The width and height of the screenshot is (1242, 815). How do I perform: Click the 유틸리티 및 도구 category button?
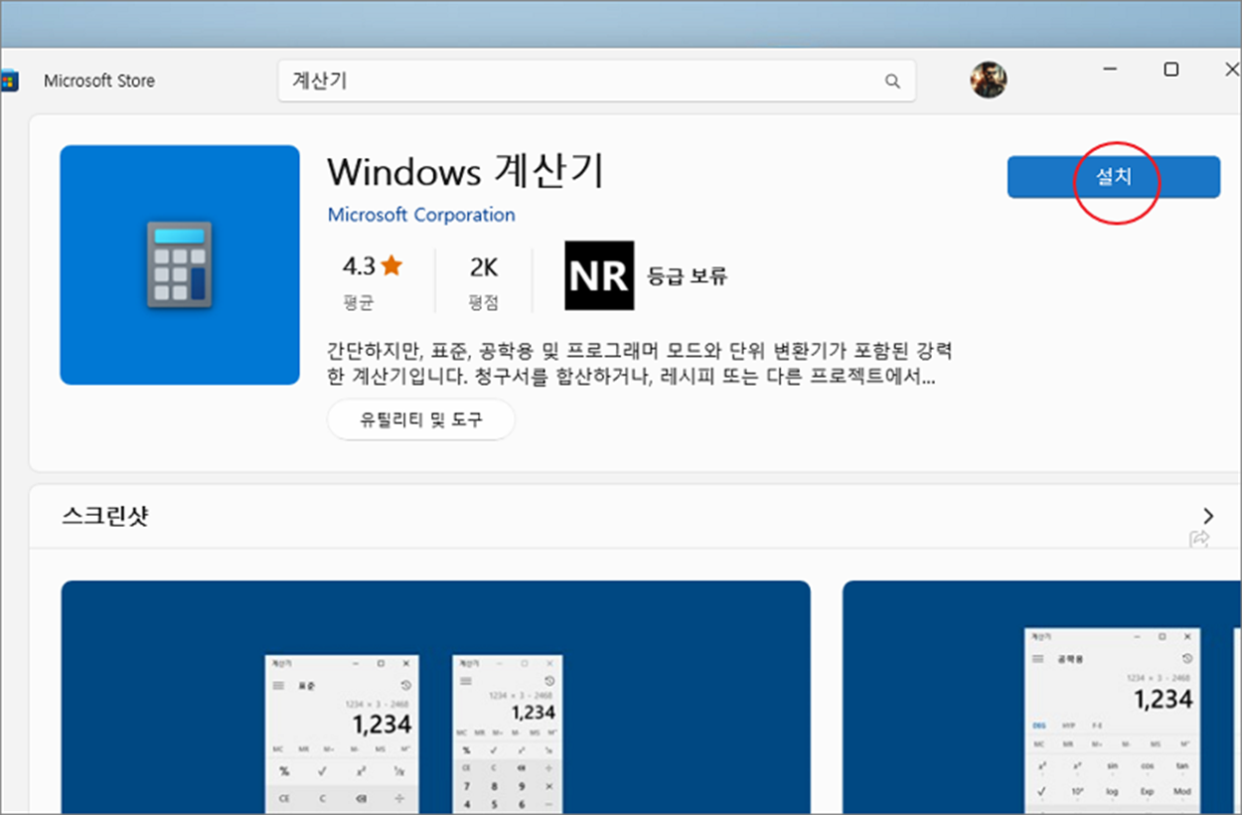click(x=420, y=419)
